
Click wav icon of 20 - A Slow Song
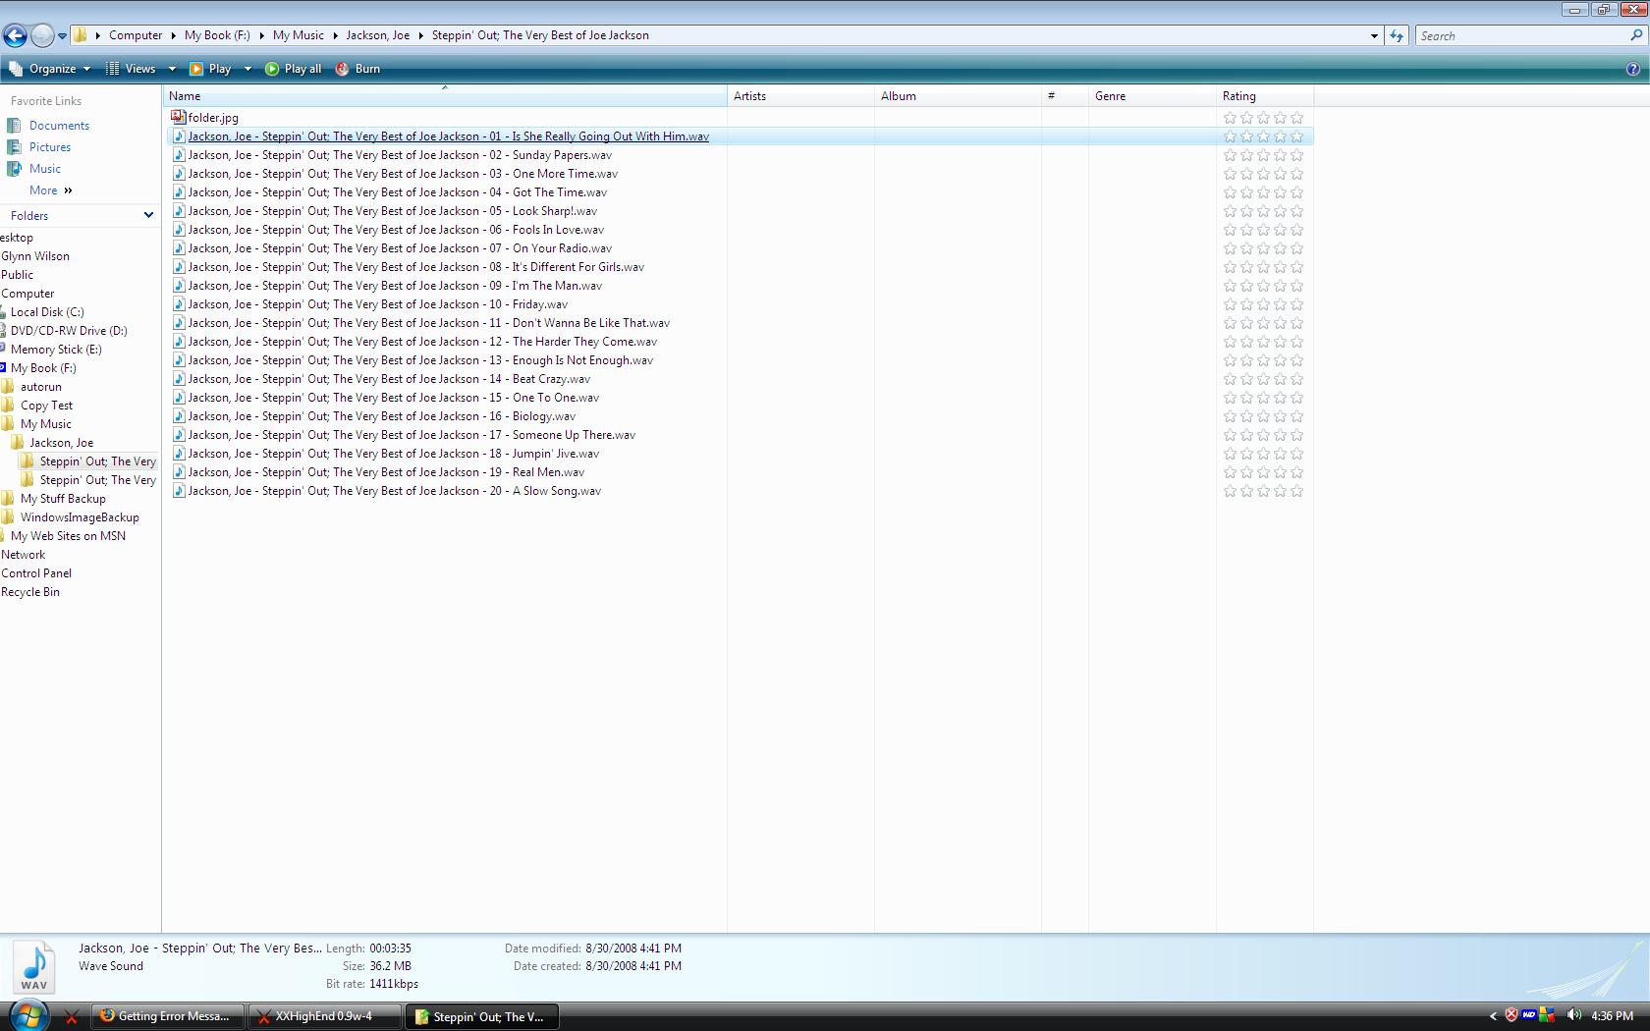coord(179,491)
